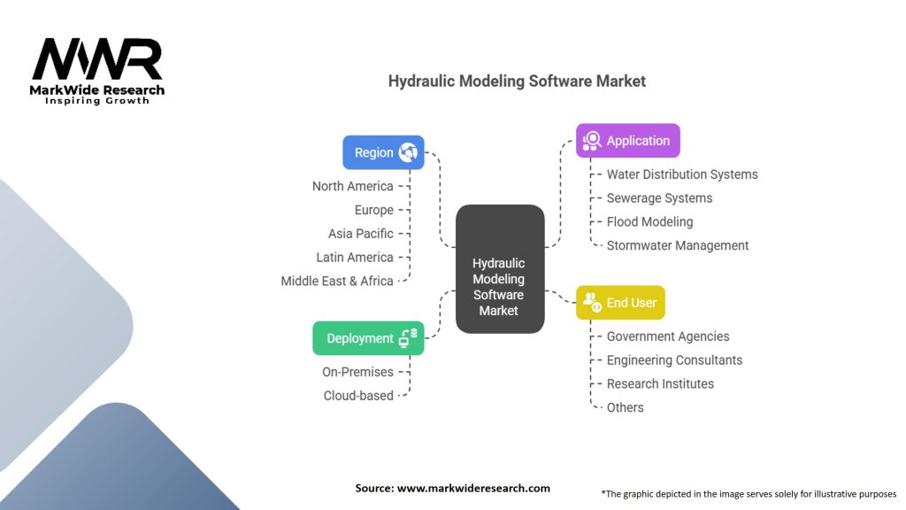
Task: Select Europe under Region
Action: pos(374,210)
